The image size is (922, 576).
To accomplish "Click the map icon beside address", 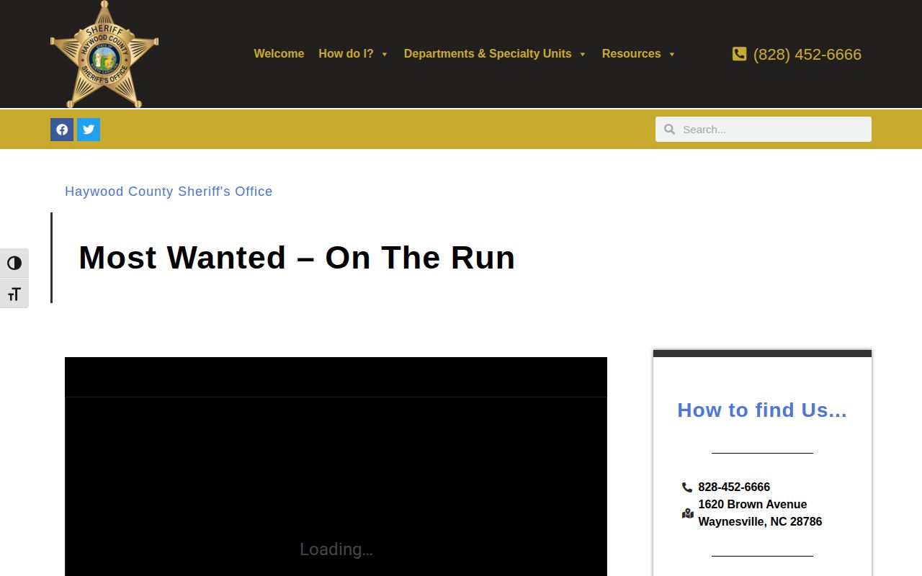I will [x=688, y=513].
